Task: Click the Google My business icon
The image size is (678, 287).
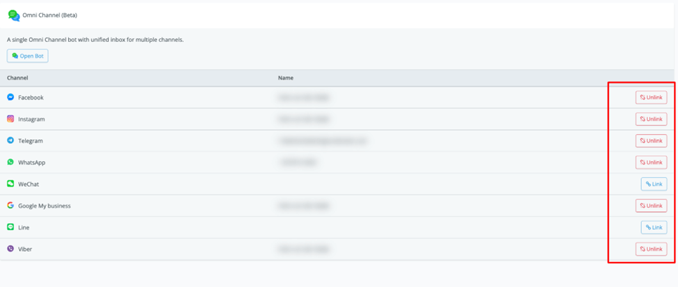Action: click(x=11, y=205)
